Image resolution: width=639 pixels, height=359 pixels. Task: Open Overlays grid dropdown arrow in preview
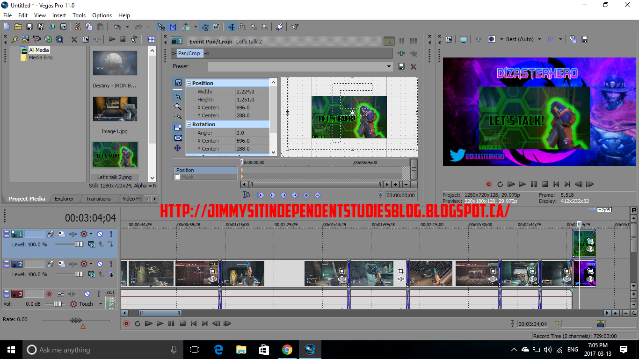560,39
